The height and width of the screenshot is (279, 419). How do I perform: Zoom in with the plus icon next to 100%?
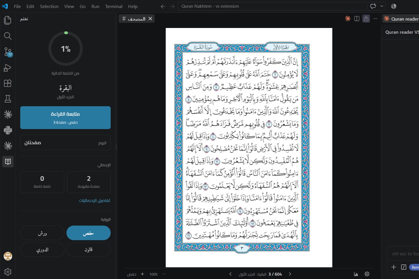pos(142,274)
